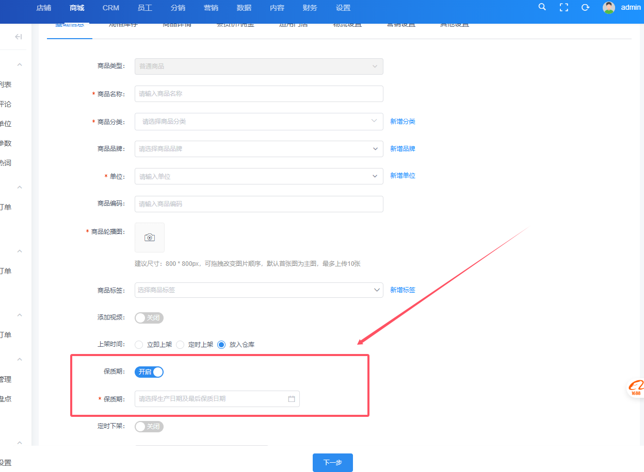Open the admin user avatar
Screen dimensions: 644x472
pyautogui.click(x=609, y=7)
